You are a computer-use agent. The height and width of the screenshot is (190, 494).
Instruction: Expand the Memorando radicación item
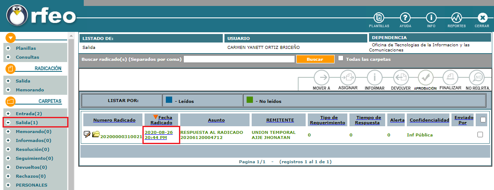(x=9, y=90)
